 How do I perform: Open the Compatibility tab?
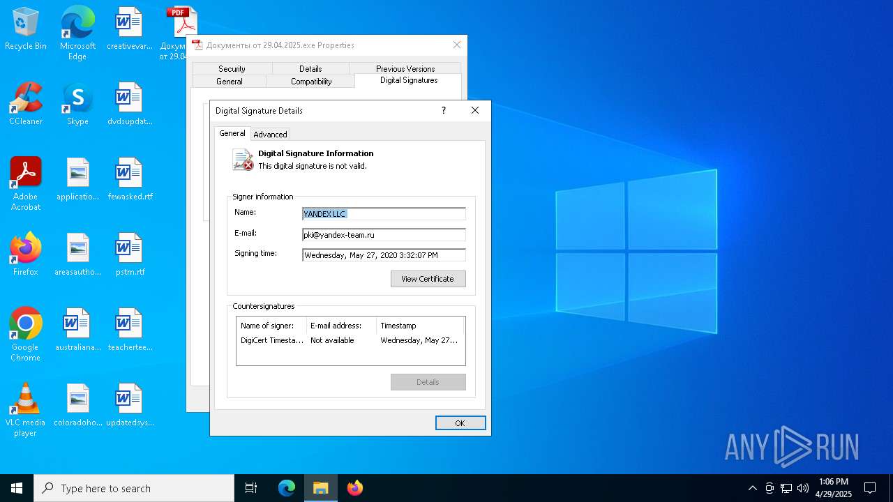[x=311, y=81]
